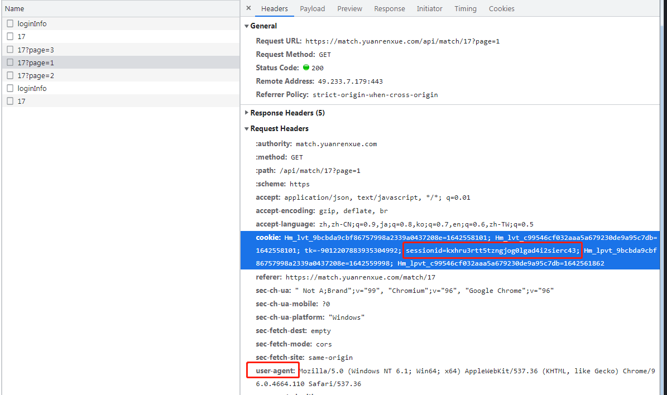This screenshot has width=667, height=395.
Task: Open the Cookies tab
Action: click(x=501, y=8)
